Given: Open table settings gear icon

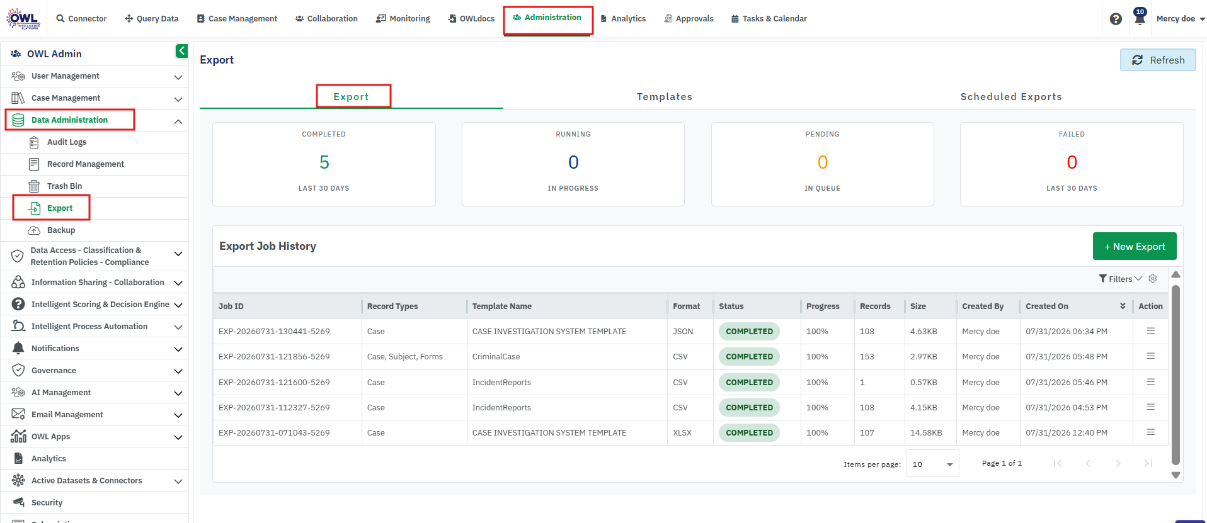Looking at the screenshot, I should coord(1153,279).
